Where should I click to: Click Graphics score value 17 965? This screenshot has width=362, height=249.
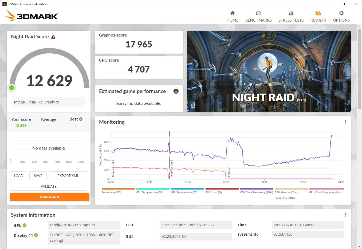(x=139, y=45)
